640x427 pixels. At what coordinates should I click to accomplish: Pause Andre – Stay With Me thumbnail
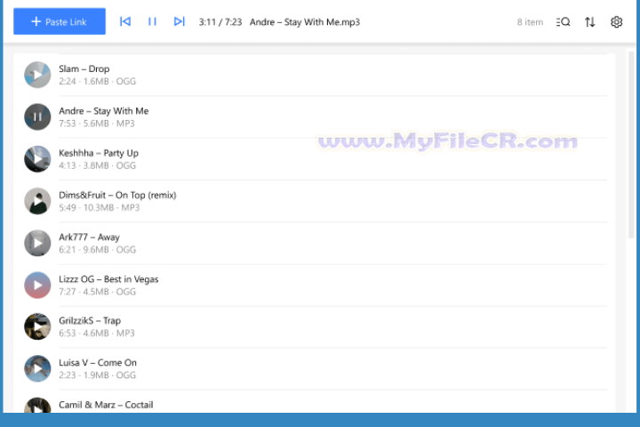pyautogui.click(x=37, y=117)
